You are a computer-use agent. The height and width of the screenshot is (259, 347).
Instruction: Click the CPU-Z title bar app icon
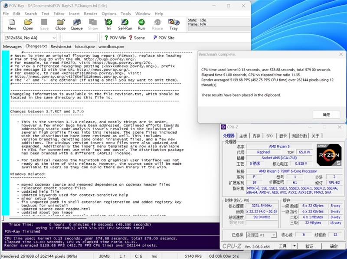(x=223, y=127)
